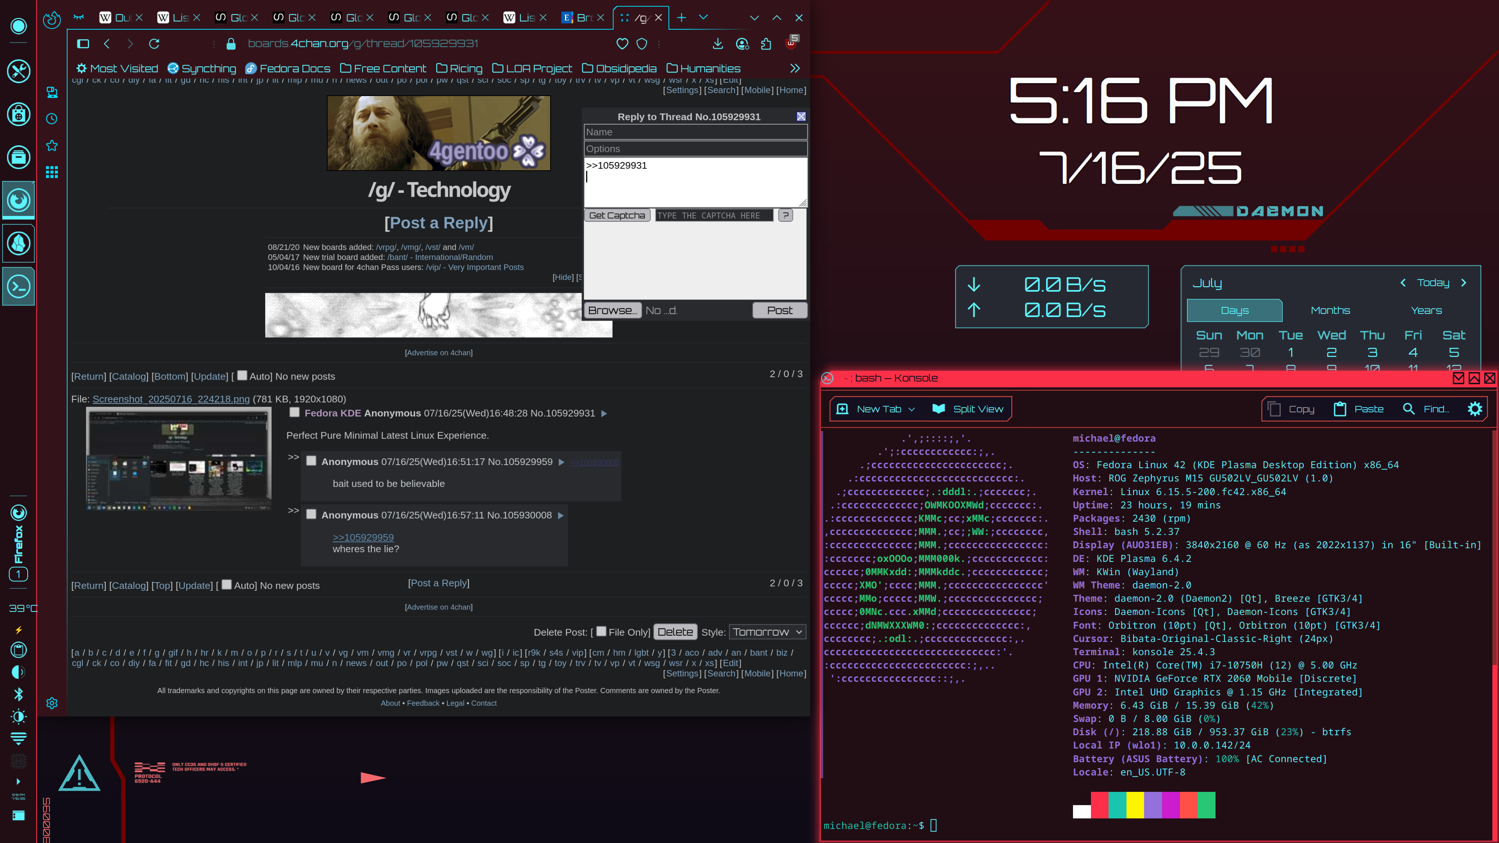The image size is (1499, 843).
Task: Open the list all tabs chevron
Action: (703, 18)
